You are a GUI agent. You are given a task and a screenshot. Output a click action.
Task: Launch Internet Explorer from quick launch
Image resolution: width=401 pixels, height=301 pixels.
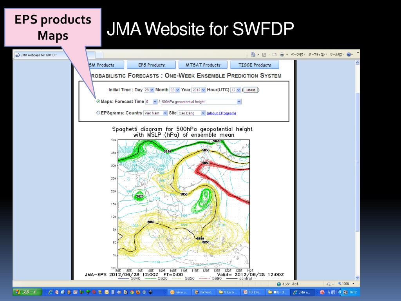pos(51,292)
